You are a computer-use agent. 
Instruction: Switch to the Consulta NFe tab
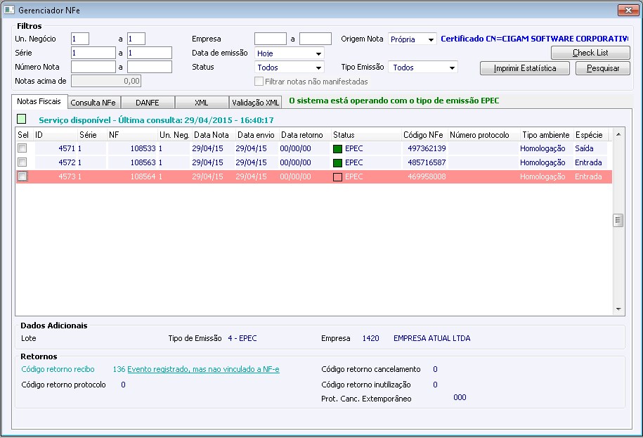click(93, 103)
